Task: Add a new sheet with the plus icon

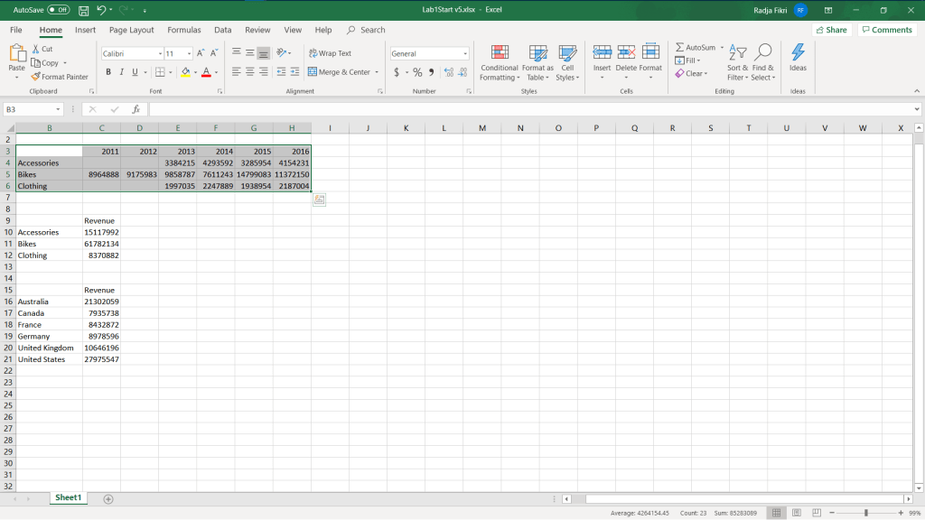Action: point(108,498)
